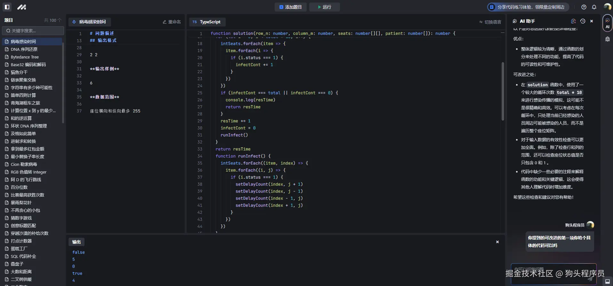Toggle the left sidebar panel icon
The width and height of the screenshot is (613, 286).
click(7, 7)
